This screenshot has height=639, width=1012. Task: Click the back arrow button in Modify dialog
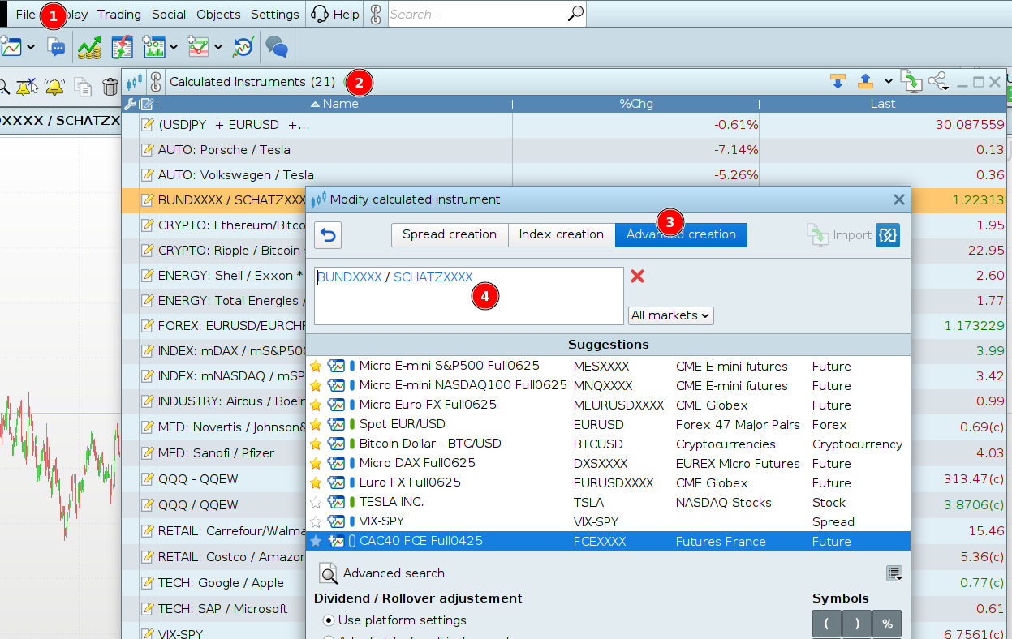(327, 235)
